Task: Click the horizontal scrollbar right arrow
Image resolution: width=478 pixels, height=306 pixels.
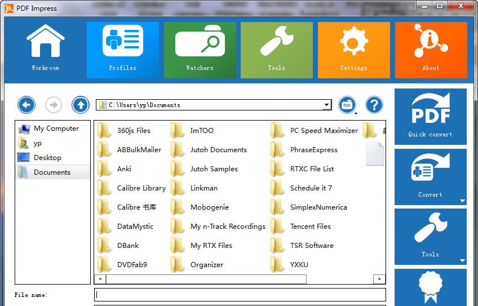Action: tap(379, 279)
